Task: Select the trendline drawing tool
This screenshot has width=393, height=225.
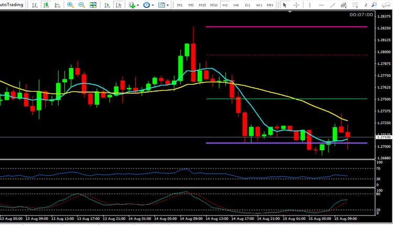Action: (x=333, y=5)
